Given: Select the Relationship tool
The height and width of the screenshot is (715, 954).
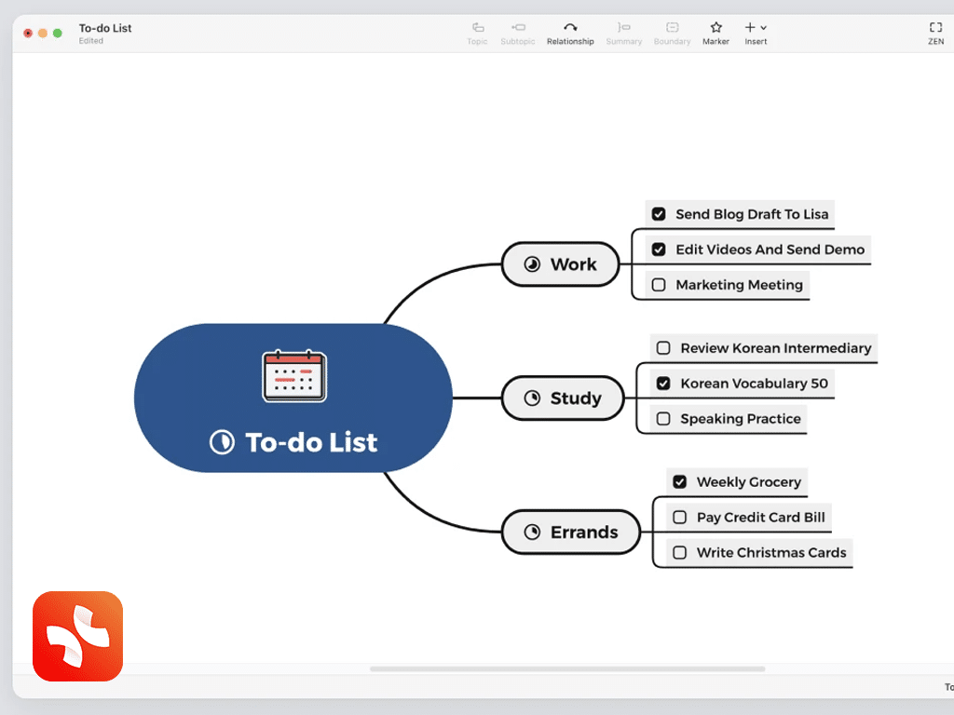Looking at the screenshot, I should click(570, 29).
